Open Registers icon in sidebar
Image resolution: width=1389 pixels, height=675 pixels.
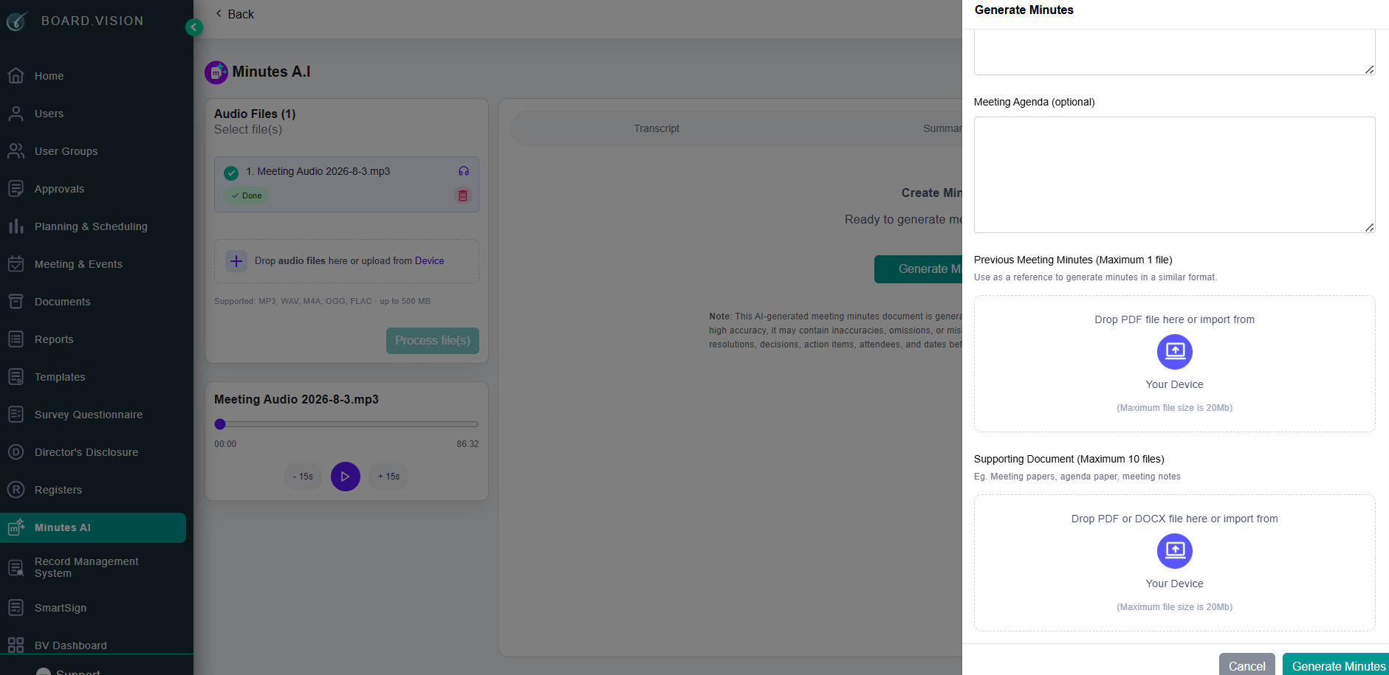(x=16, y=490)
